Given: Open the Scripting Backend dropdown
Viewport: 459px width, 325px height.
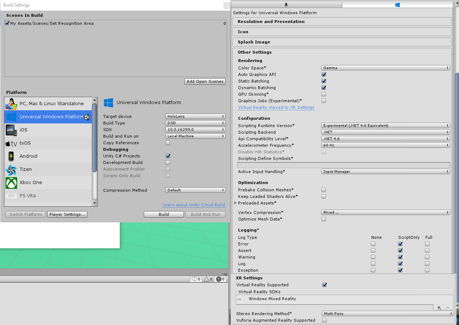Looking at the screenshot, I should (385, 132).
